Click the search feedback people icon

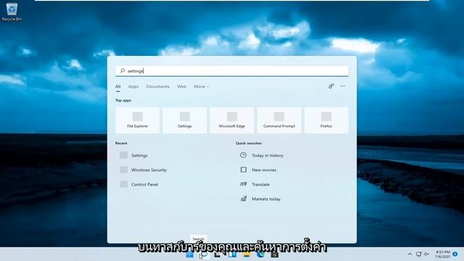(331, 86)
